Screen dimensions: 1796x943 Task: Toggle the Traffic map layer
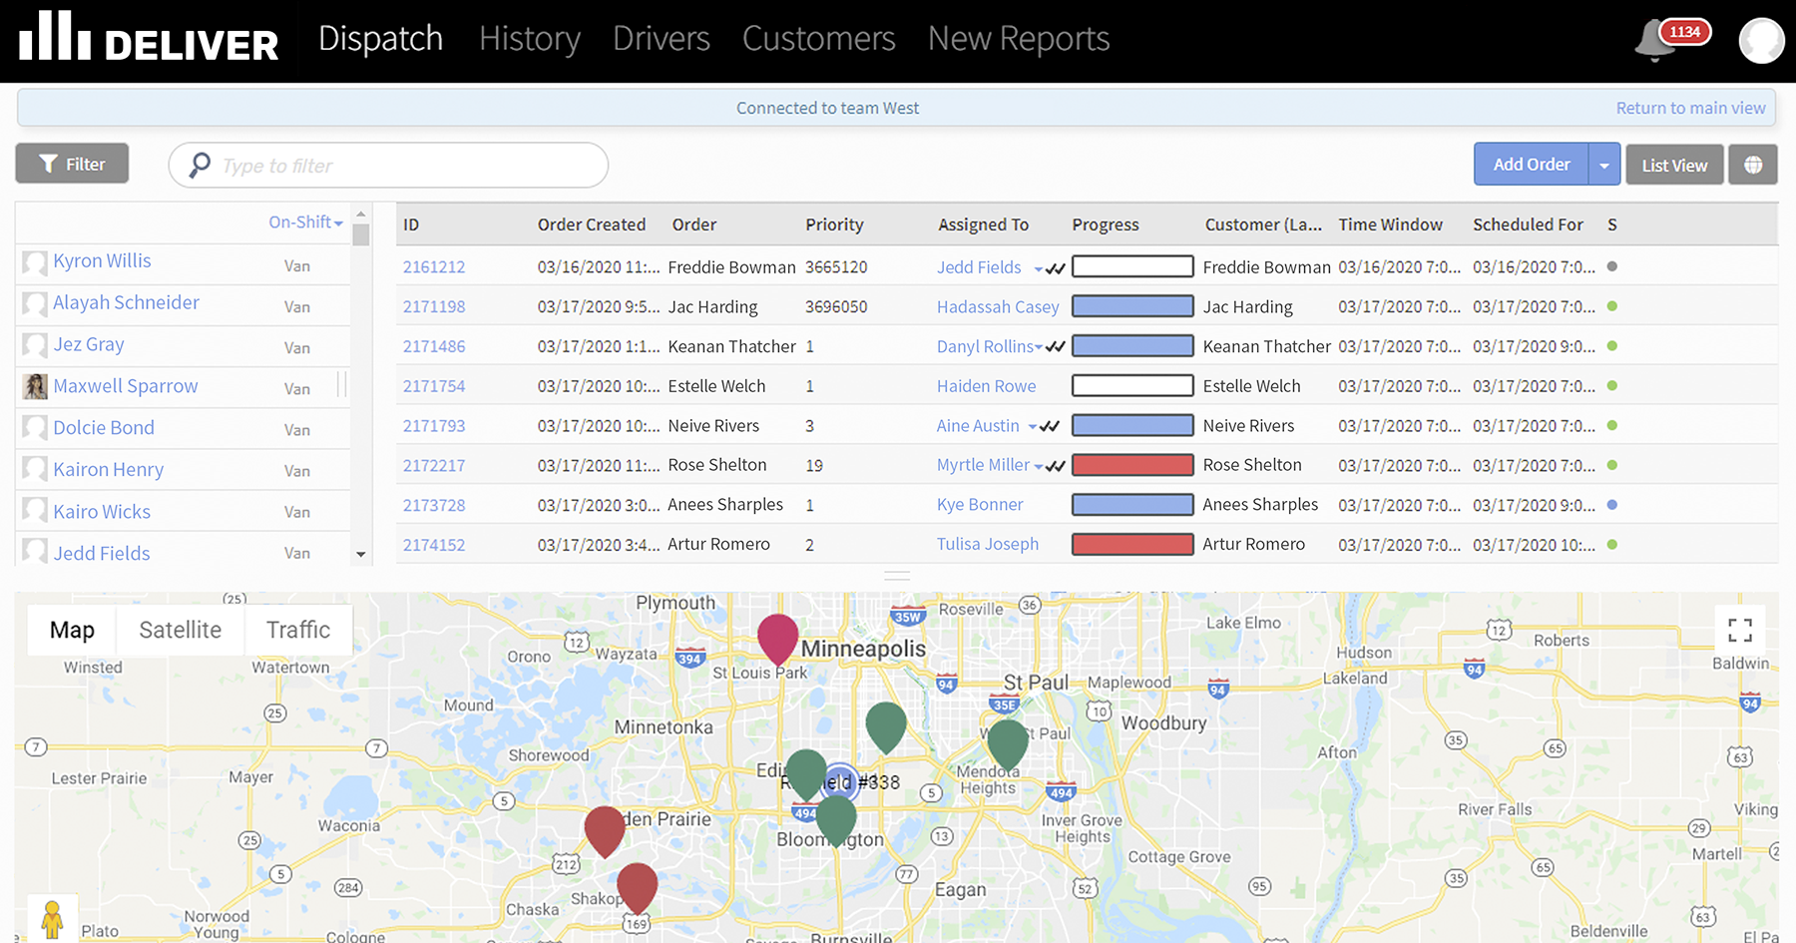pyautogui.click(x=297, y=630)
